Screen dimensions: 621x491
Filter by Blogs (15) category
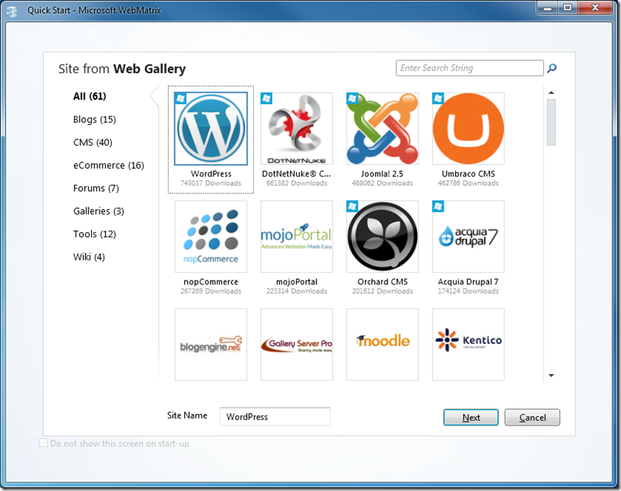pos(95,119)
